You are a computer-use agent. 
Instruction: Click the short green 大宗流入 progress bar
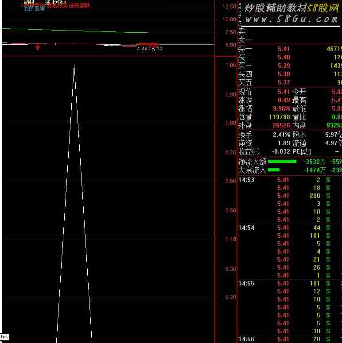pos(274,170)
